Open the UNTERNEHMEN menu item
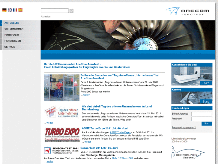This screenshot has width=218, height=164. pos(20,29)
